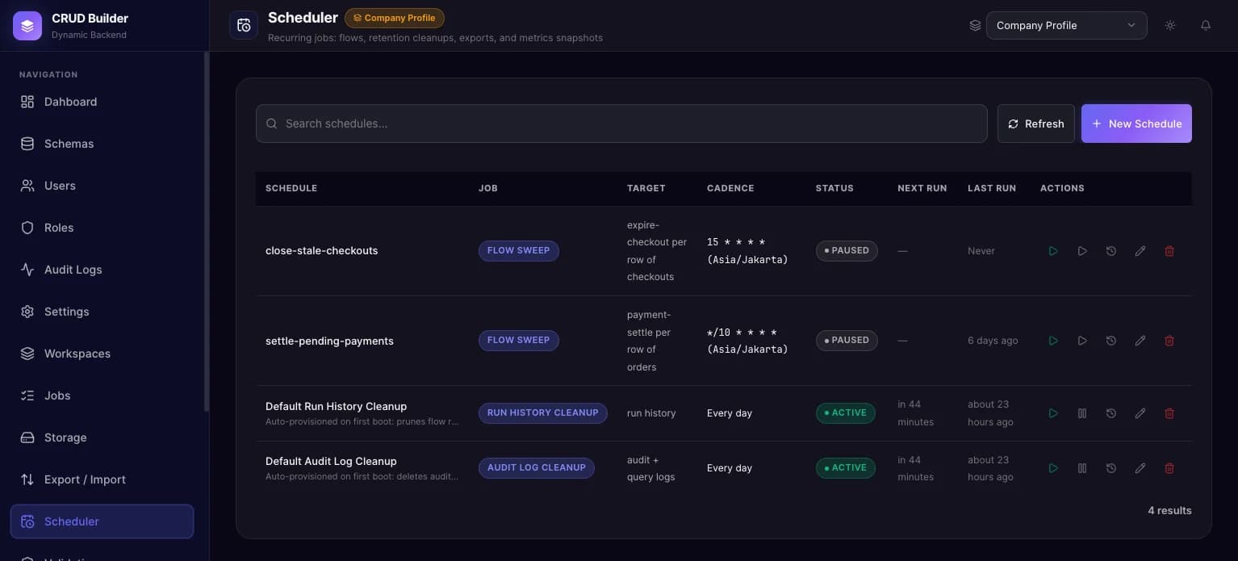The width and height of the screenshot is (1238, 561).
Task: Edit Default Run History Cleanup schedule
Action: [x=1140, y=413]
